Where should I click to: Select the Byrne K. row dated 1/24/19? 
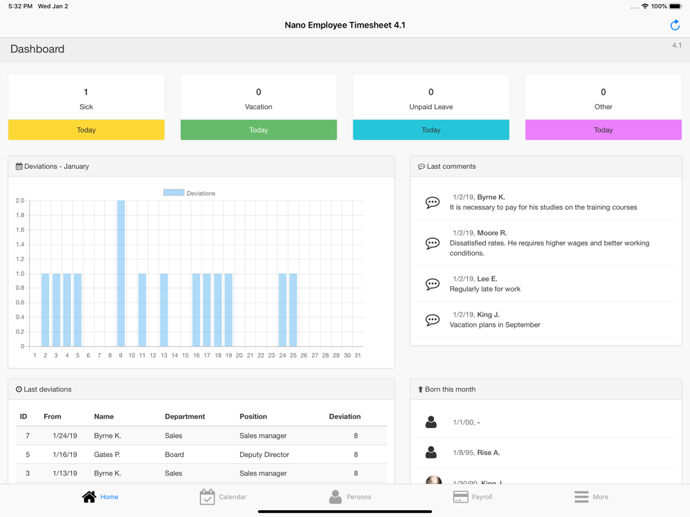point(201,436)
